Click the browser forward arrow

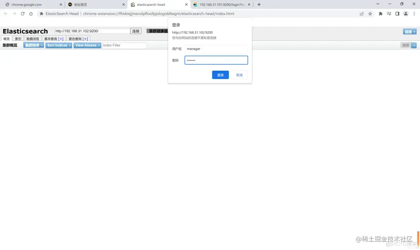[14, 14]
